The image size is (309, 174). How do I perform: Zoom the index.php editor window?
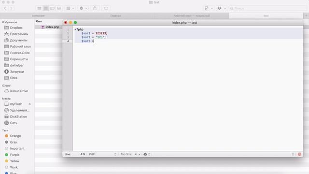coord(75,23)
